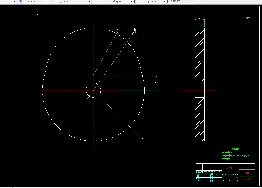
Task: Select the R97 radius label
Action: pos(118,29)
